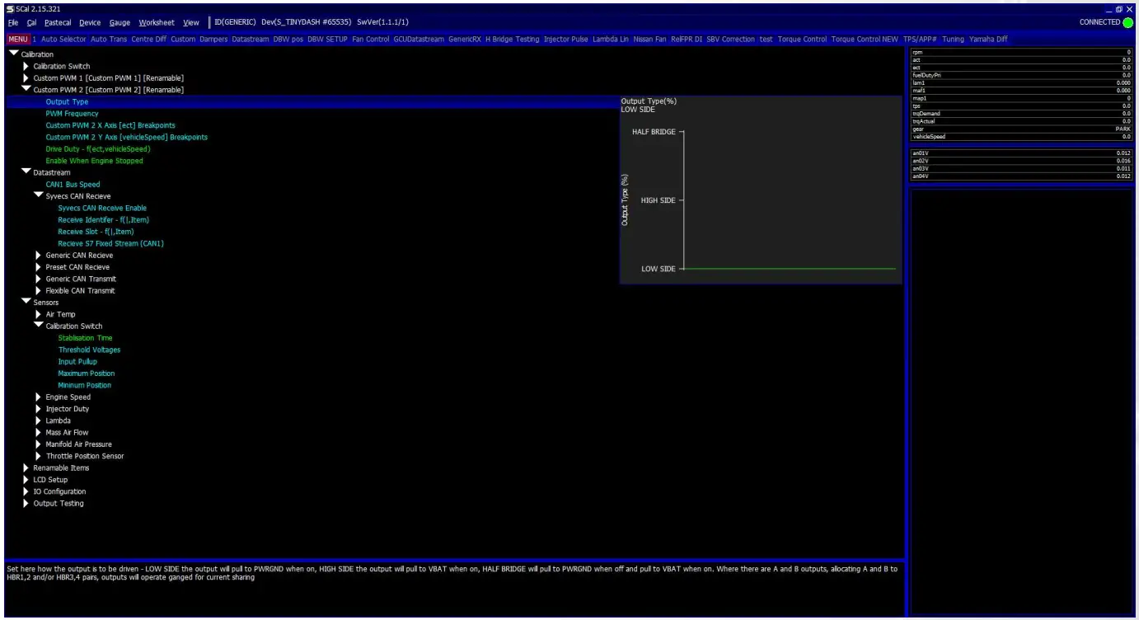Open the Lambda Lin worksheet tab

pyautogui.click(x=611, y=39)
